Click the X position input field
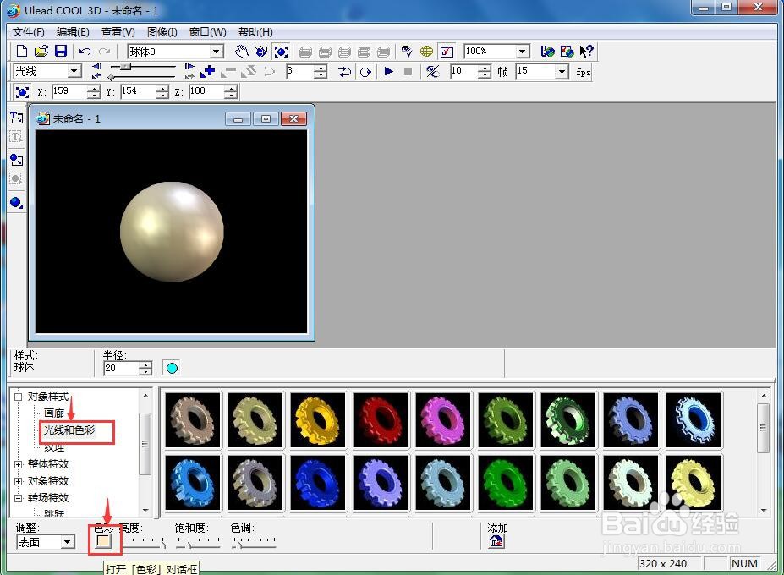Image resolution: width=784 pixels, height=575 pixels. click(69, 91)
